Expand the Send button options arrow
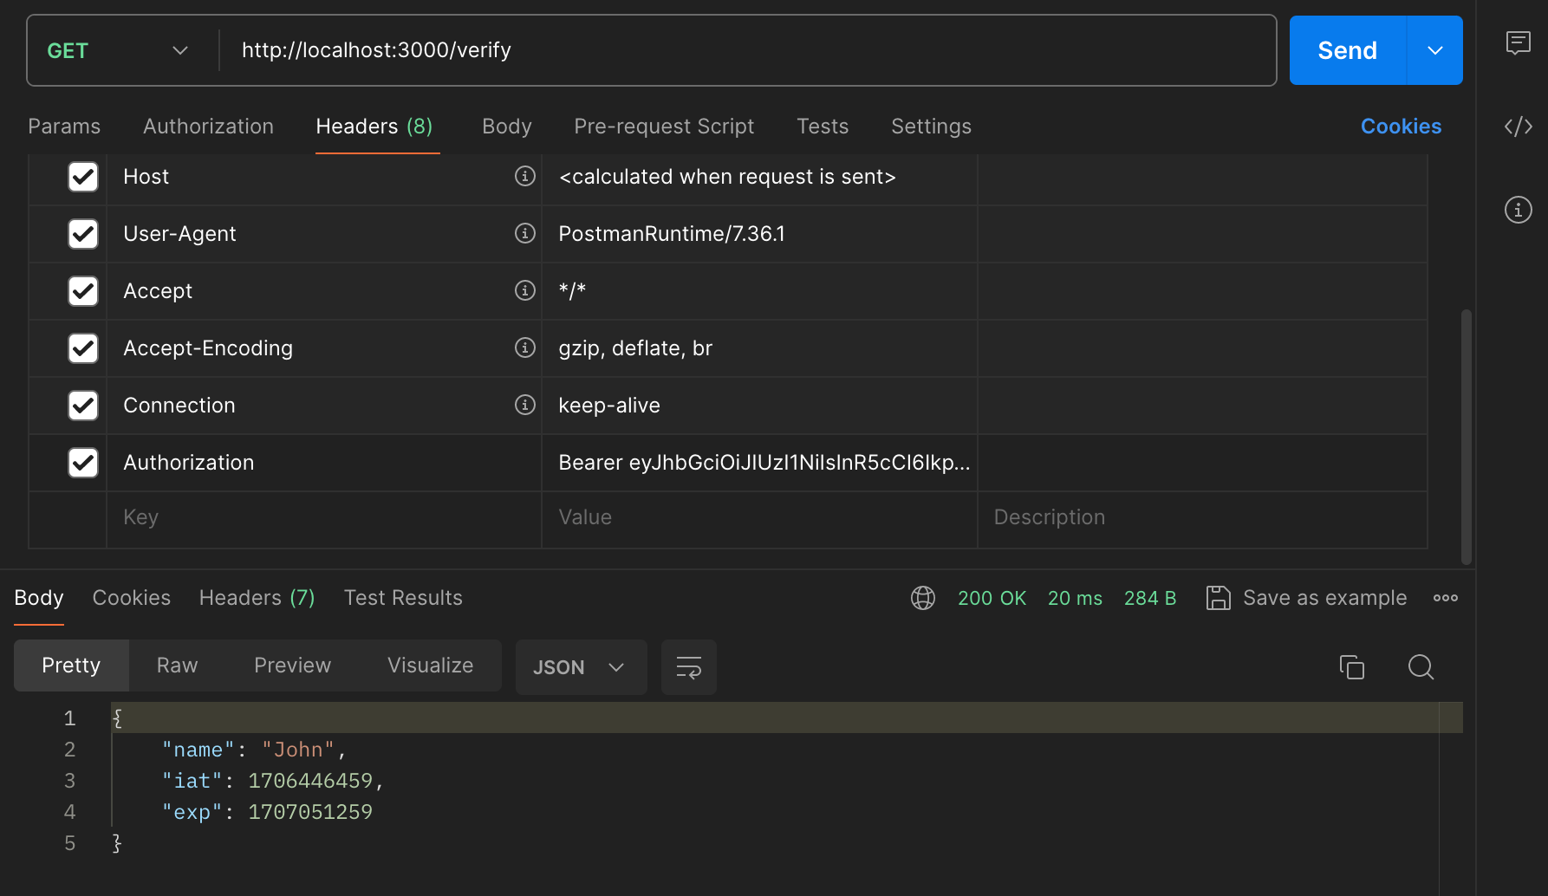The image size is (1548, 896). click(1434, 50)
